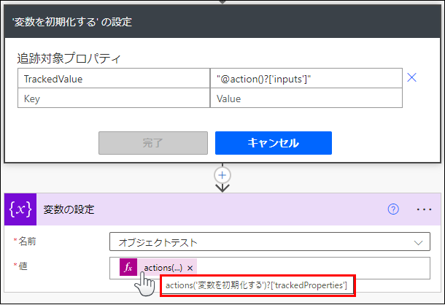Click the 変数の設定 action header
Image resolution: width=445 pixels, height=305 pixels.
click(x=222, y=209)
